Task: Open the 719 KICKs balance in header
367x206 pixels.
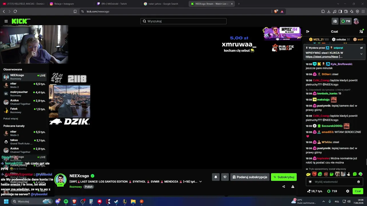Action: pyautogui.click(x=346, y=21)
